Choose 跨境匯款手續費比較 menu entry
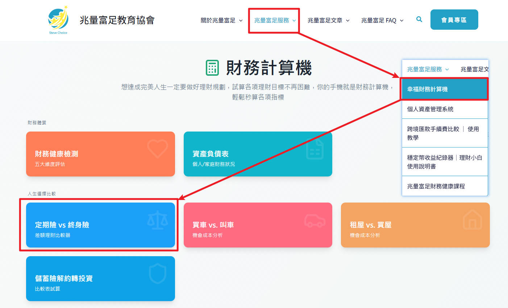 [x=445, y=133]
